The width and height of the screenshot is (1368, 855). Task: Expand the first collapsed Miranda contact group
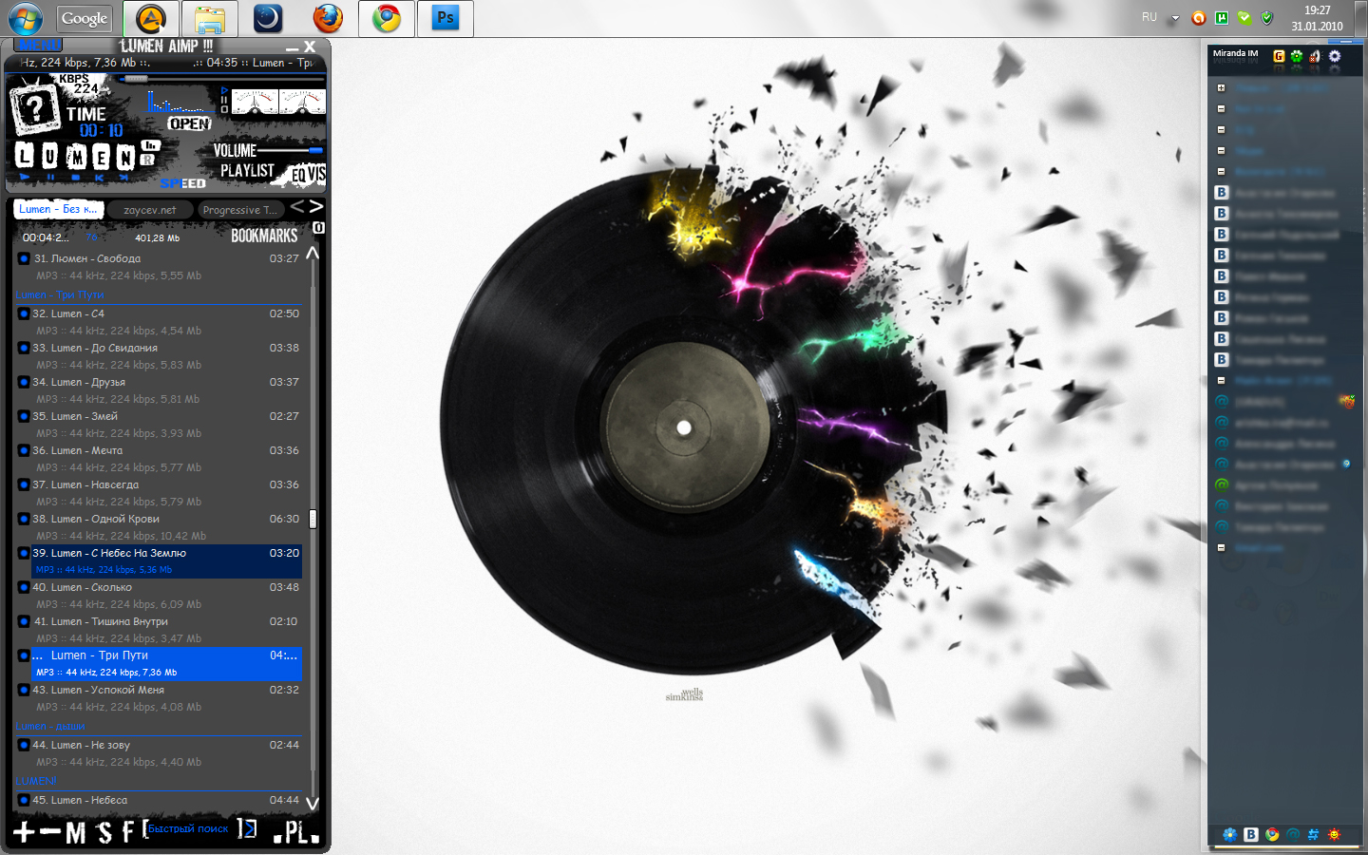point(1222,88)
